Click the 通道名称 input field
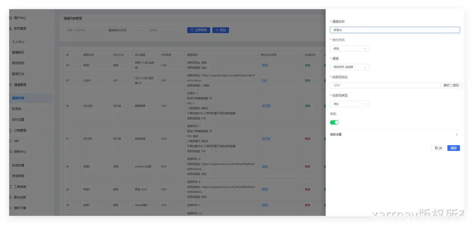This screenshot has width=473, height=225. (395, 30)
